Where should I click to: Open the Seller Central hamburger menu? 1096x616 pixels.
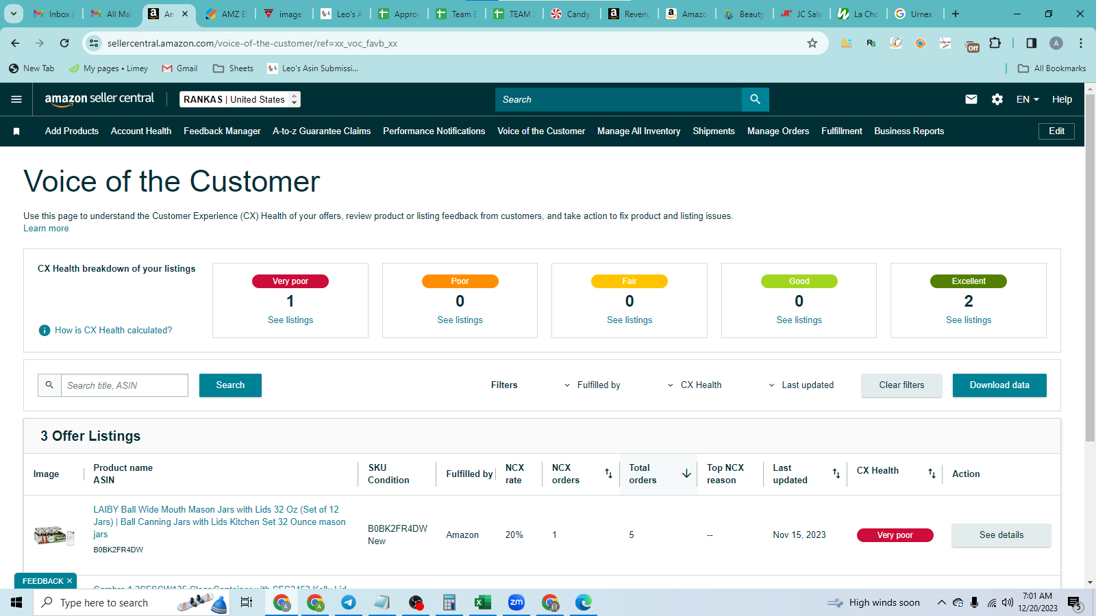click(x=16, y=99)
